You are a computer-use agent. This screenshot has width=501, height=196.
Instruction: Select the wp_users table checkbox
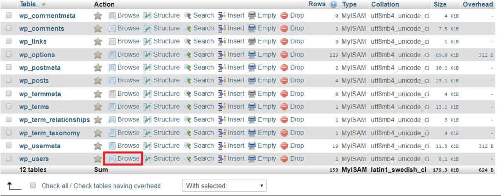pyautogui.click(x=9, y=159)
